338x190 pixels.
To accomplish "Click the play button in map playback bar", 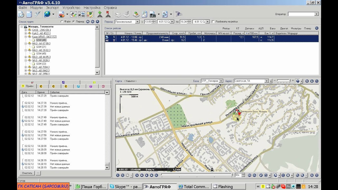I will (147, 175).
